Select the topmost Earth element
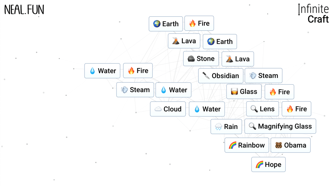 coord(166,24)
